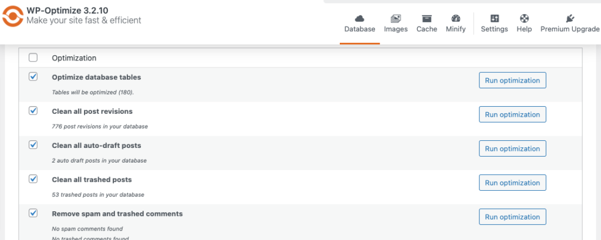Toggle Remove spam and trashed comments checkbox
Image resolution: width=601 pixels, height=240 pixels.
point(33,213)
